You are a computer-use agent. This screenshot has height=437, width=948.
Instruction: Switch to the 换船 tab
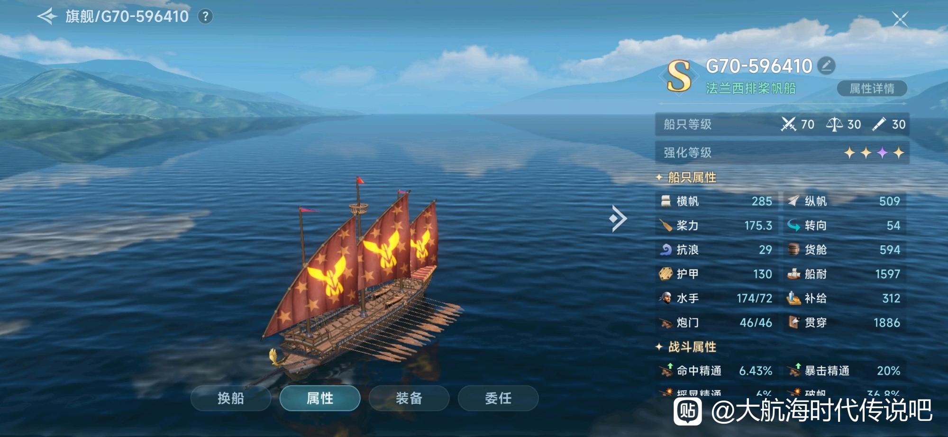point(231,398)
